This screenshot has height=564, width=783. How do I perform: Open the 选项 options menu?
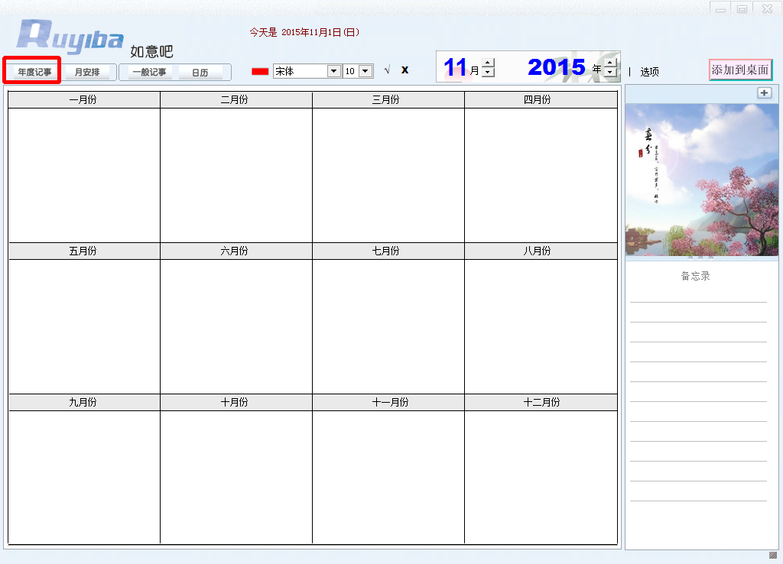click(x=649, y=72)
